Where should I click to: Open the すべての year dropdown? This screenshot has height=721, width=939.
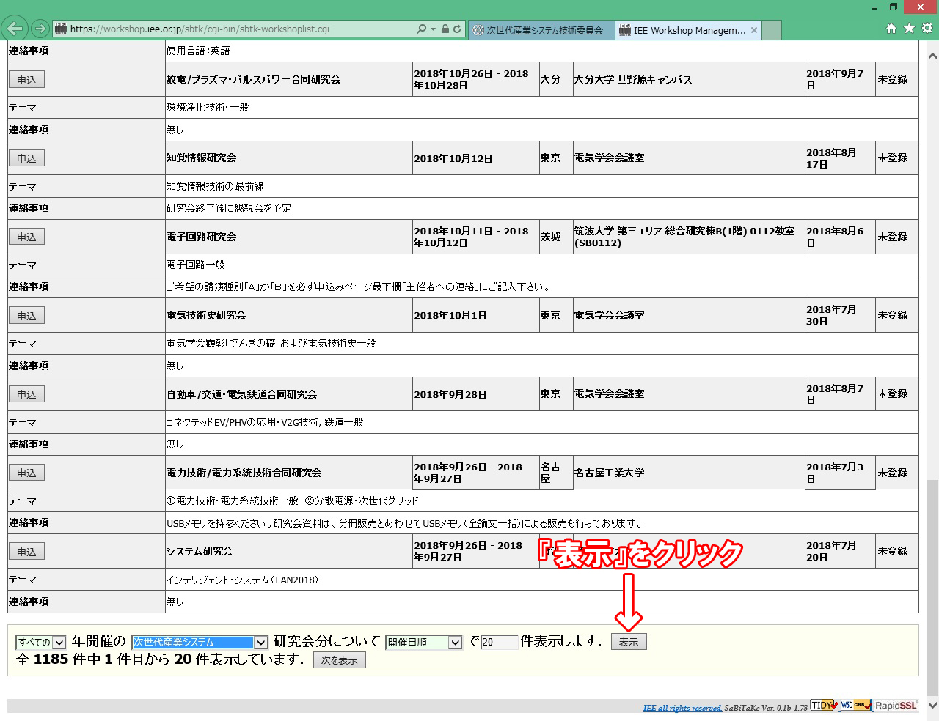pyautogui.click(x=41, y=643)
